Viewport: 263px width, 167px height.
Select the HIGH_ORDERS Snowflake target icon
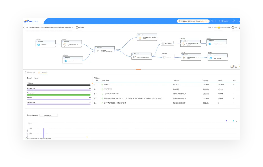tap(211, 58)
